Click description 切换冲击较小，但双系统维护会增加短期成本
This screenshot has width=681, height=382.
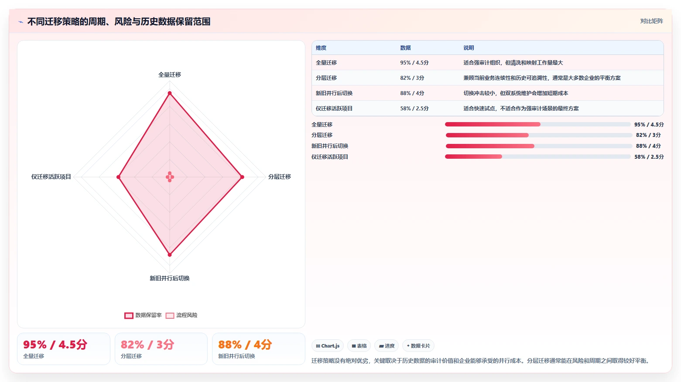click(516, 93)
